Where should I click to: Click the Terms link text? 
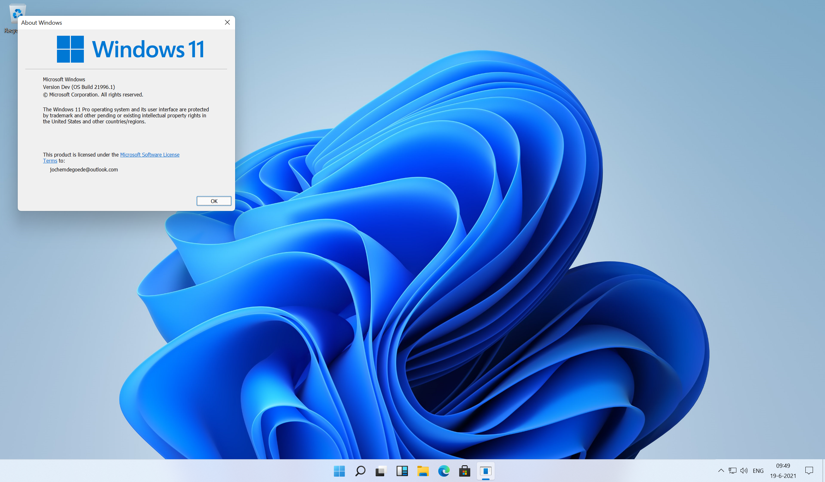click(x=50, y=161)
